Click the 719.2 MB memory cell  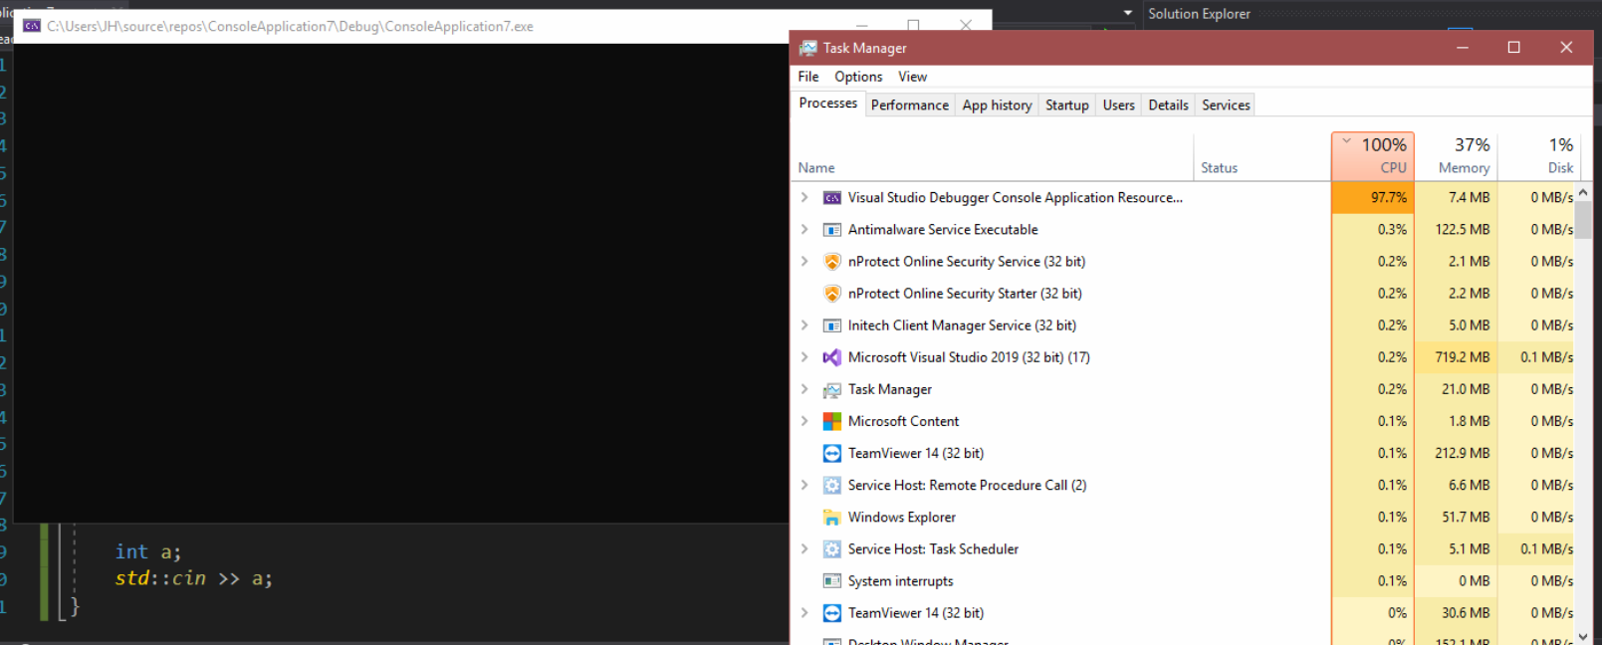point(1457,357)
